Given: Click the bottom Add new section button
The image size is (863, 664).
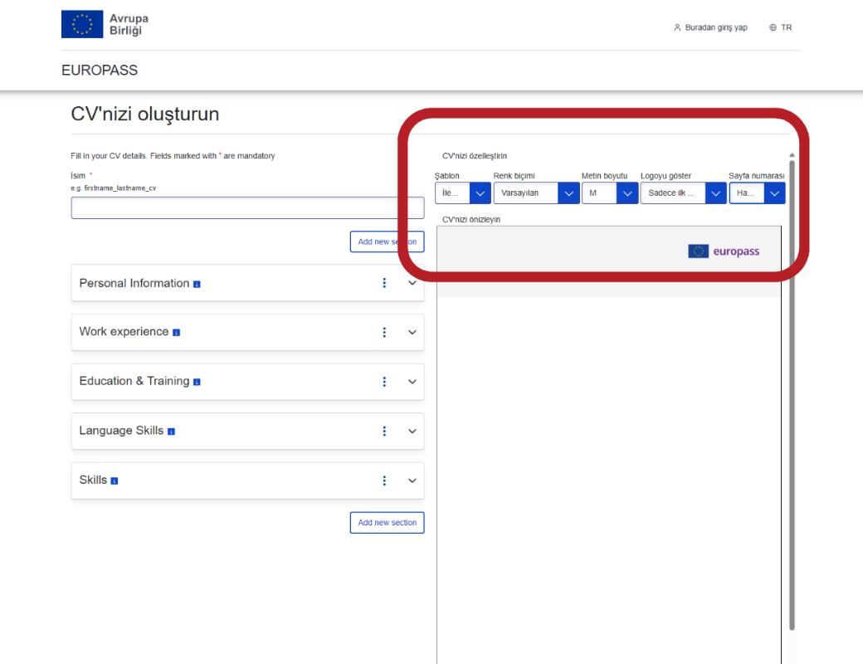Looking at the screenshot, I should click(387, 523).
